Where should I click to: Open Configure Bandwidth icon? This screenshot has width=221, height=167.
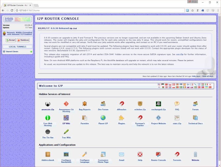pyautogui.click(x=66, y=154)
